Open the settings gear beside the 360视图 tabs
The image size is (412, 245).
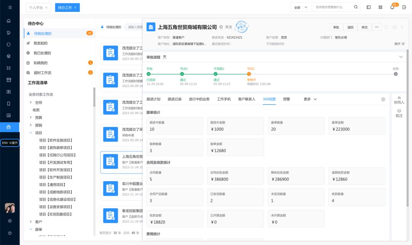[x=383, y=99]
